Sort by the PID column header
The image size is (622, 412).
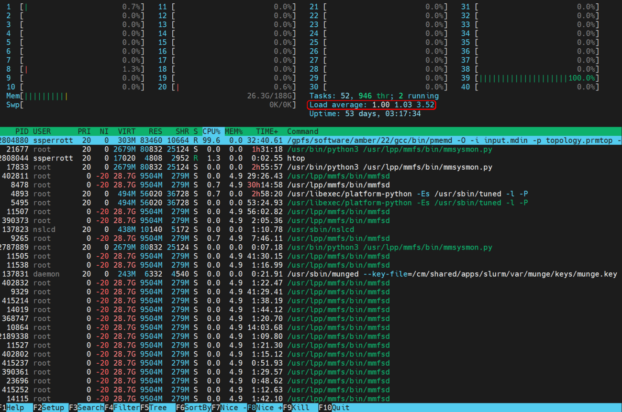tap(22, 131)
